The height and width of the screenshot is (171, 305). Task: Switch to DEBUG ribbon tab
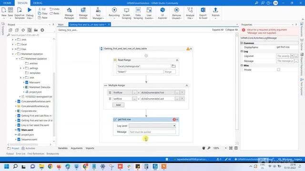pos(38,3)
